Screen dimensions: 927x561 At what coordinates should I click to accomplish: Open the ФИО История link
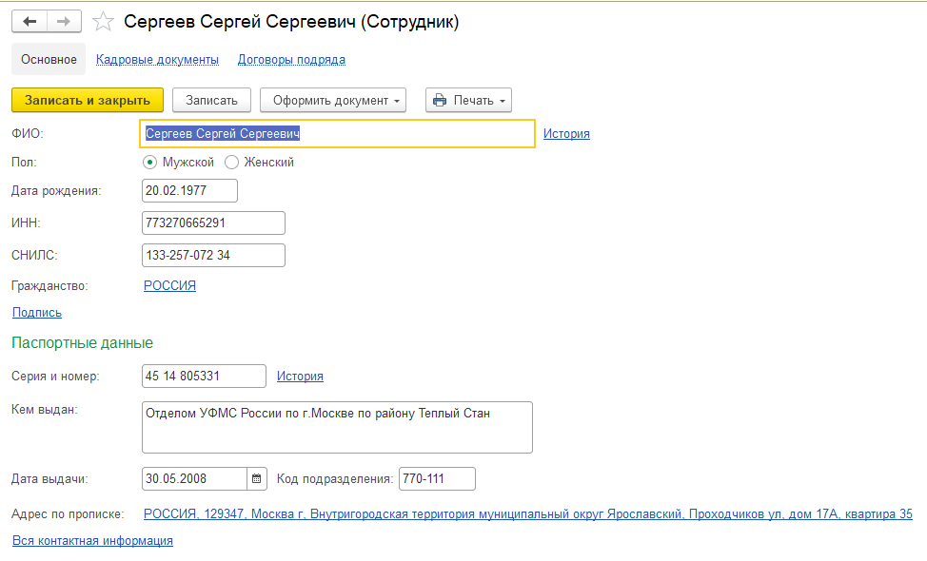566,134
